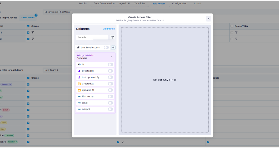
Task: Click the second-row filter funnel in the Create column
Action: (x=33, y=39)
